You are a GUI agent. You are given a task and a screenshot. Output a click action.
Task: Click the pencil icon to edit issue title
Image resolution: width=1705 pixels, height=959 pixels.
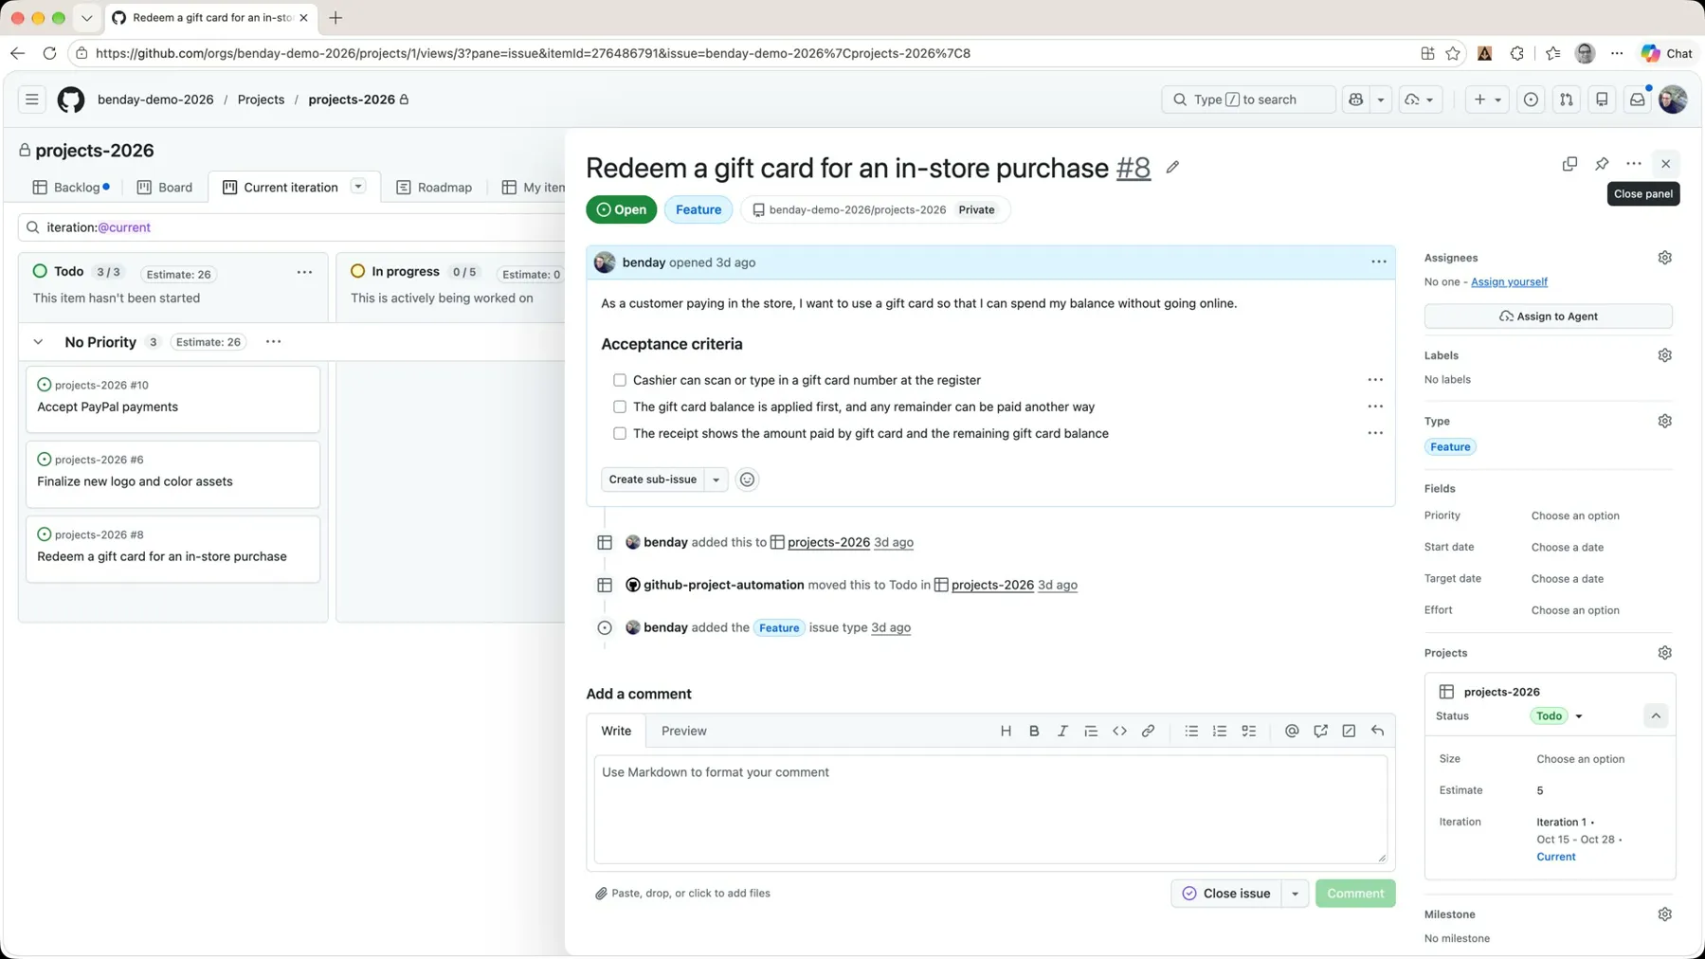(x=1172, y=168)
